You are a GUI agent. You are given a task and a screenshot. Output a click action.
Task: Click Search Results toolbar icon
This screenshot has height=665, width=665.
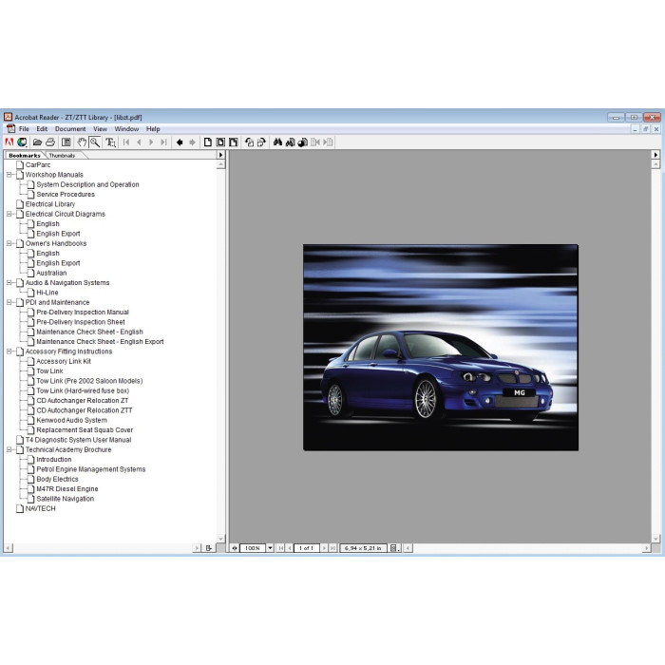(x=302, y=142)
